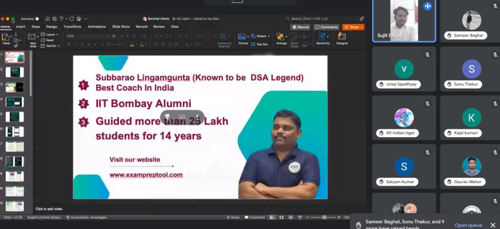The width and height of the screenshot is (500, 229).
Task: Click the Home icon in PowerPoint title bar
Action: coord(47,19)
